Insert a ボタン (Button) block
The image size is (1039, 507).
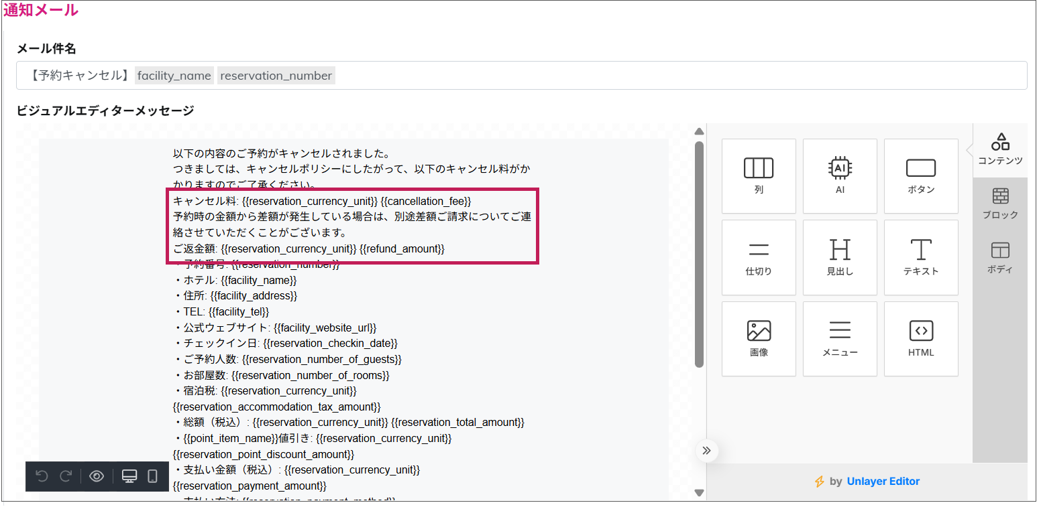(x=921, y=175)
